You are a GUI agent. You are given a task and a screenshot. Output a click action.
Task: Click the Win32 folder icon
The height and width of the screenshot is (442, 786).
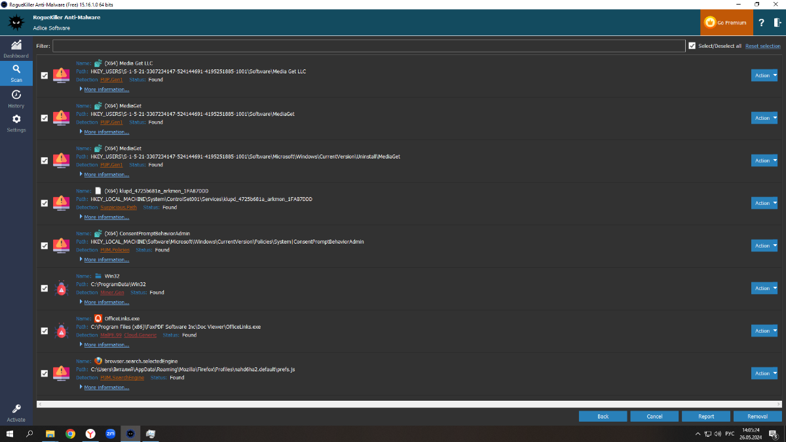tap(98, 276)
